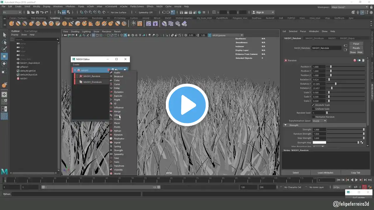This screenshot has height=210, width=374.
Task: Click the Load Attributes button
Action: (x=325, y=173)
